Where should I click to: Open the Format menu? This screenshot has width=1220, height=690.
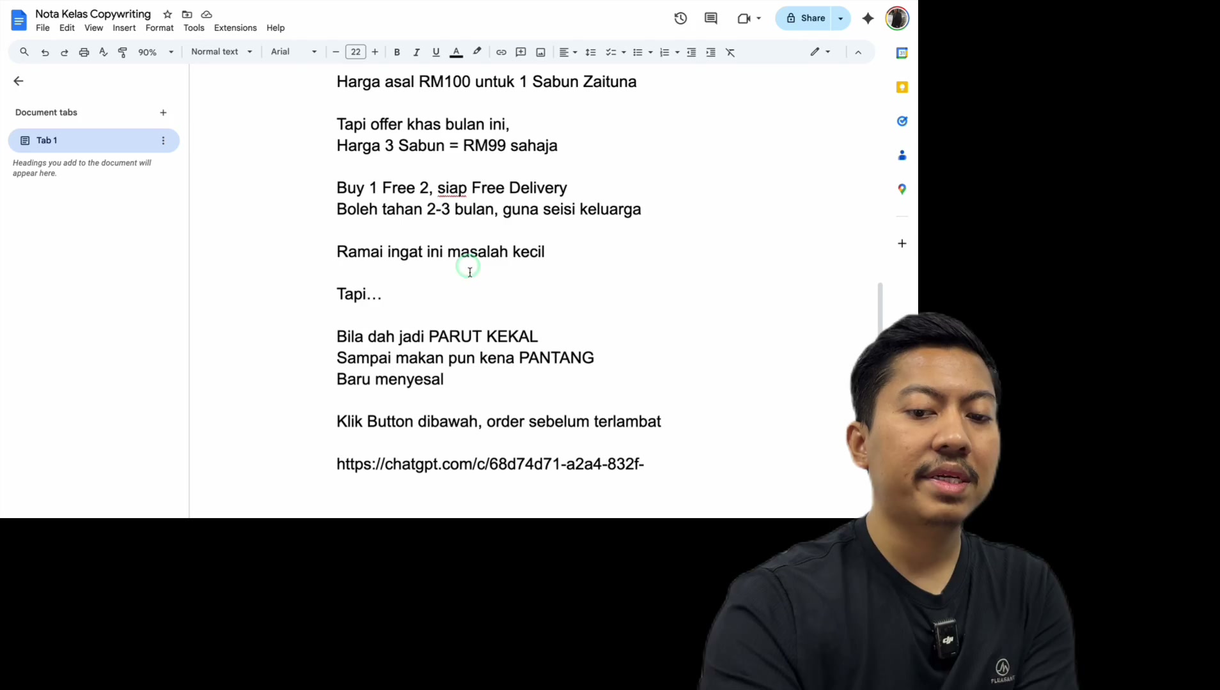pos(159,28)
